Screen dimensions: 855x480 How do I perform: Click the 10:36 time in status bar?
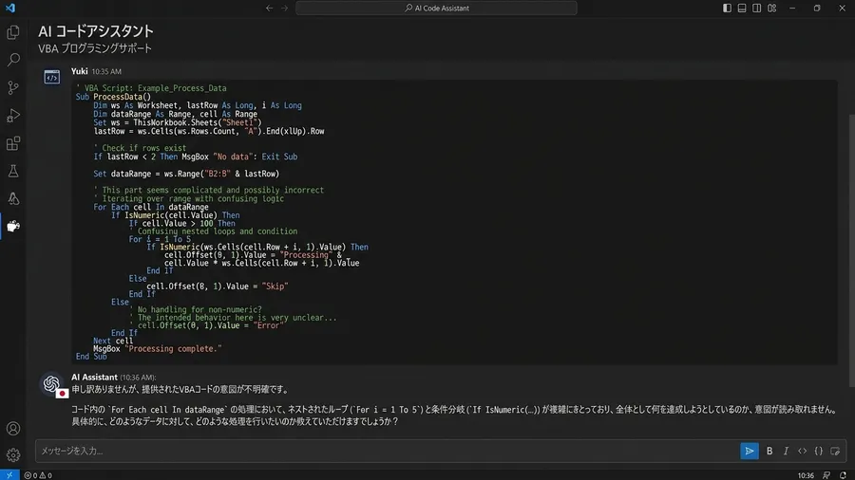(x=806, y=475)
